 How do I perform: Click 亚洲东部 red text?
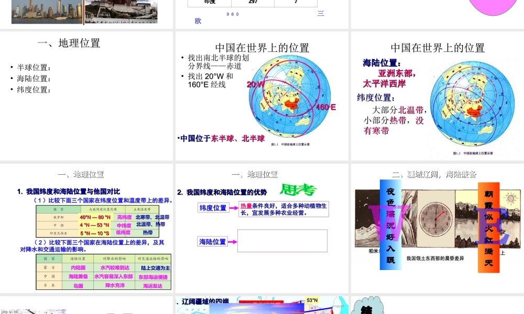click(x=397, y=73)
